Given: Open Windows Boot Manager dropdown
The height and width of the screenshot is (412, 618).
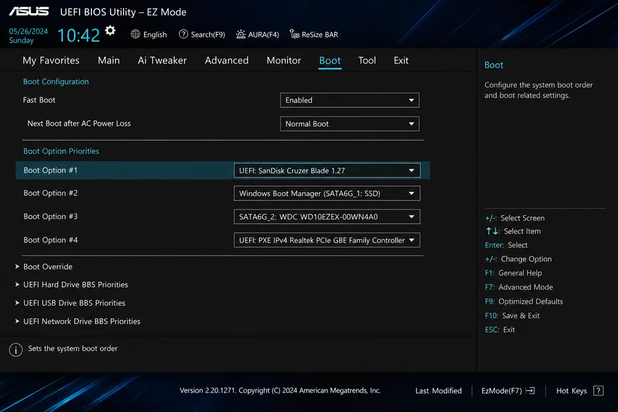Looking at the screenshot, I should pyautogui.click(x=327, y=193).
